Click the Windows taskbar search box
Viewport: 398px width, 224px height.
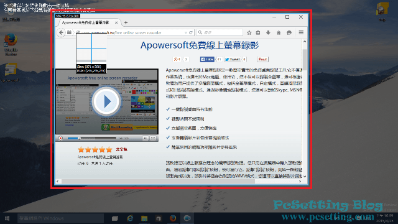pos(60,218)
